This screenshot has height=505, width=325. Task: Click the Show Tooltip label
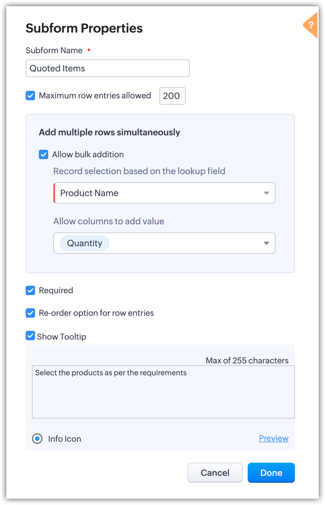coord(62,337)
